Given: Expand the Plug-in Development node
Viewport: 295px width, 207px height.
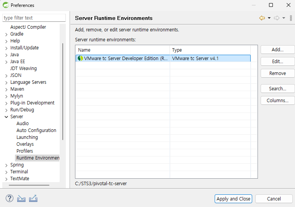Looking at the screenshot, I should pyautogui.click(x=7, y=103).
